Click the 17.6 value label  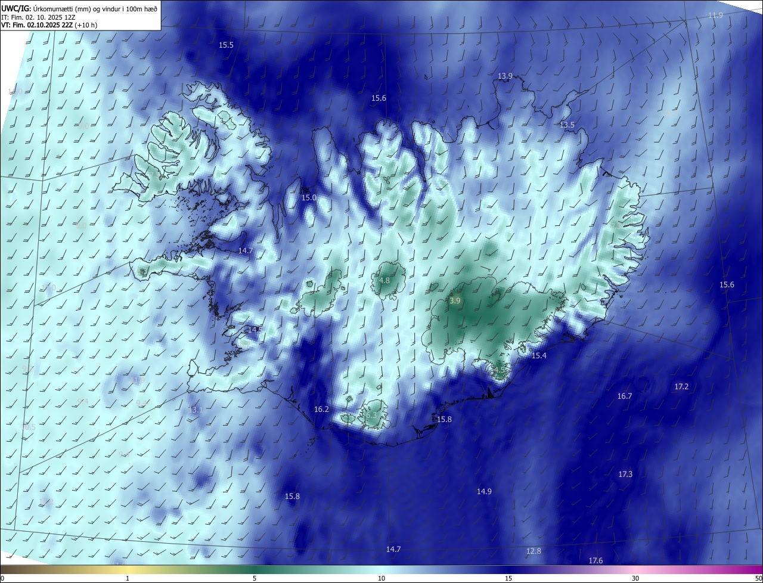click(x=595, y=561)
